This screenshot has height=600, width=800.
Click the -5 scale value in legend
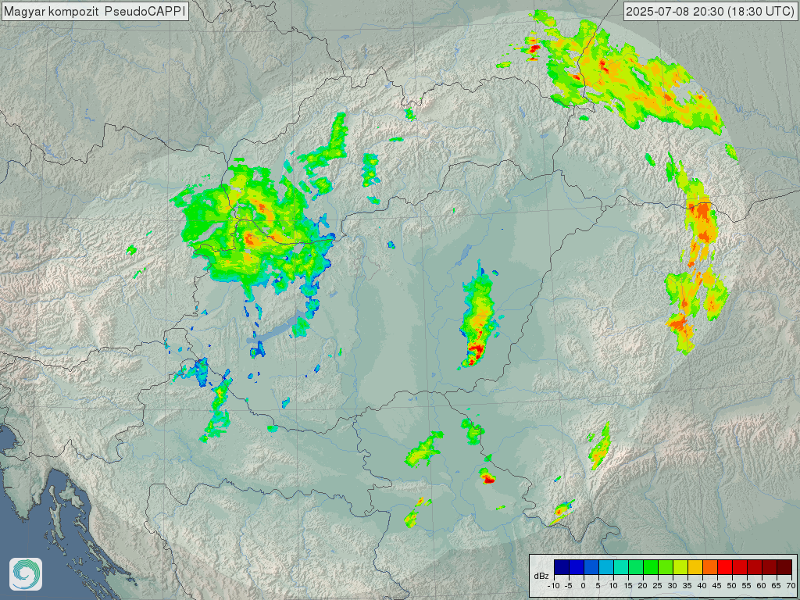click(569, 586)
